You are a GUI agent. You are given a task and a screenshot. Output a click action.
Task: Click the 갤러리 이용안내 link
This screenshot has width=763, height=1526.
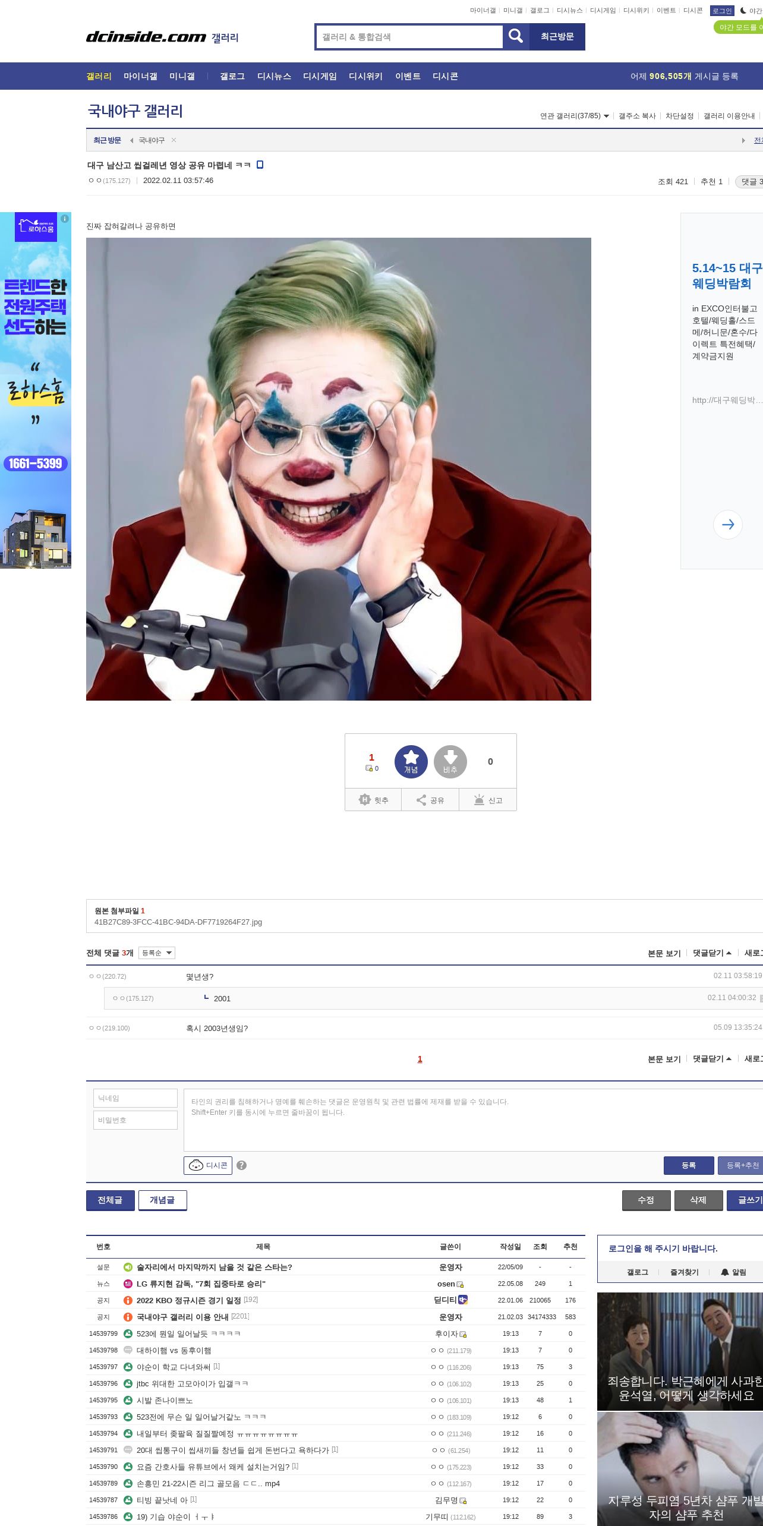click(x=729, y=116)
